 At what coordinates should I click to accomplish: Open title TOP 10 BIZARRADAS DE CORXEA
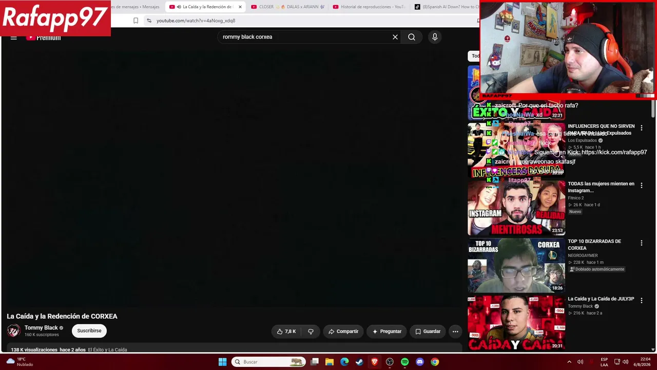[x=594, y=245]
